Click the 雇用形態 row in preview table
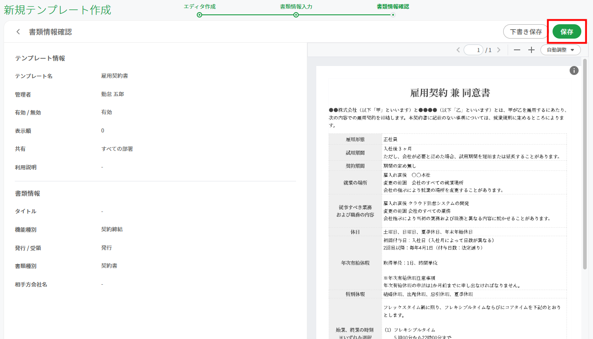The height and width of the screenshot is (339, 593). (447, 139)
